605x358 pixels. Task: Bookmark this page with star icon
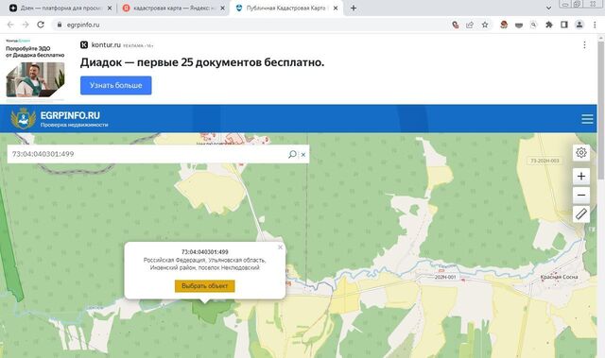point(485,25)
